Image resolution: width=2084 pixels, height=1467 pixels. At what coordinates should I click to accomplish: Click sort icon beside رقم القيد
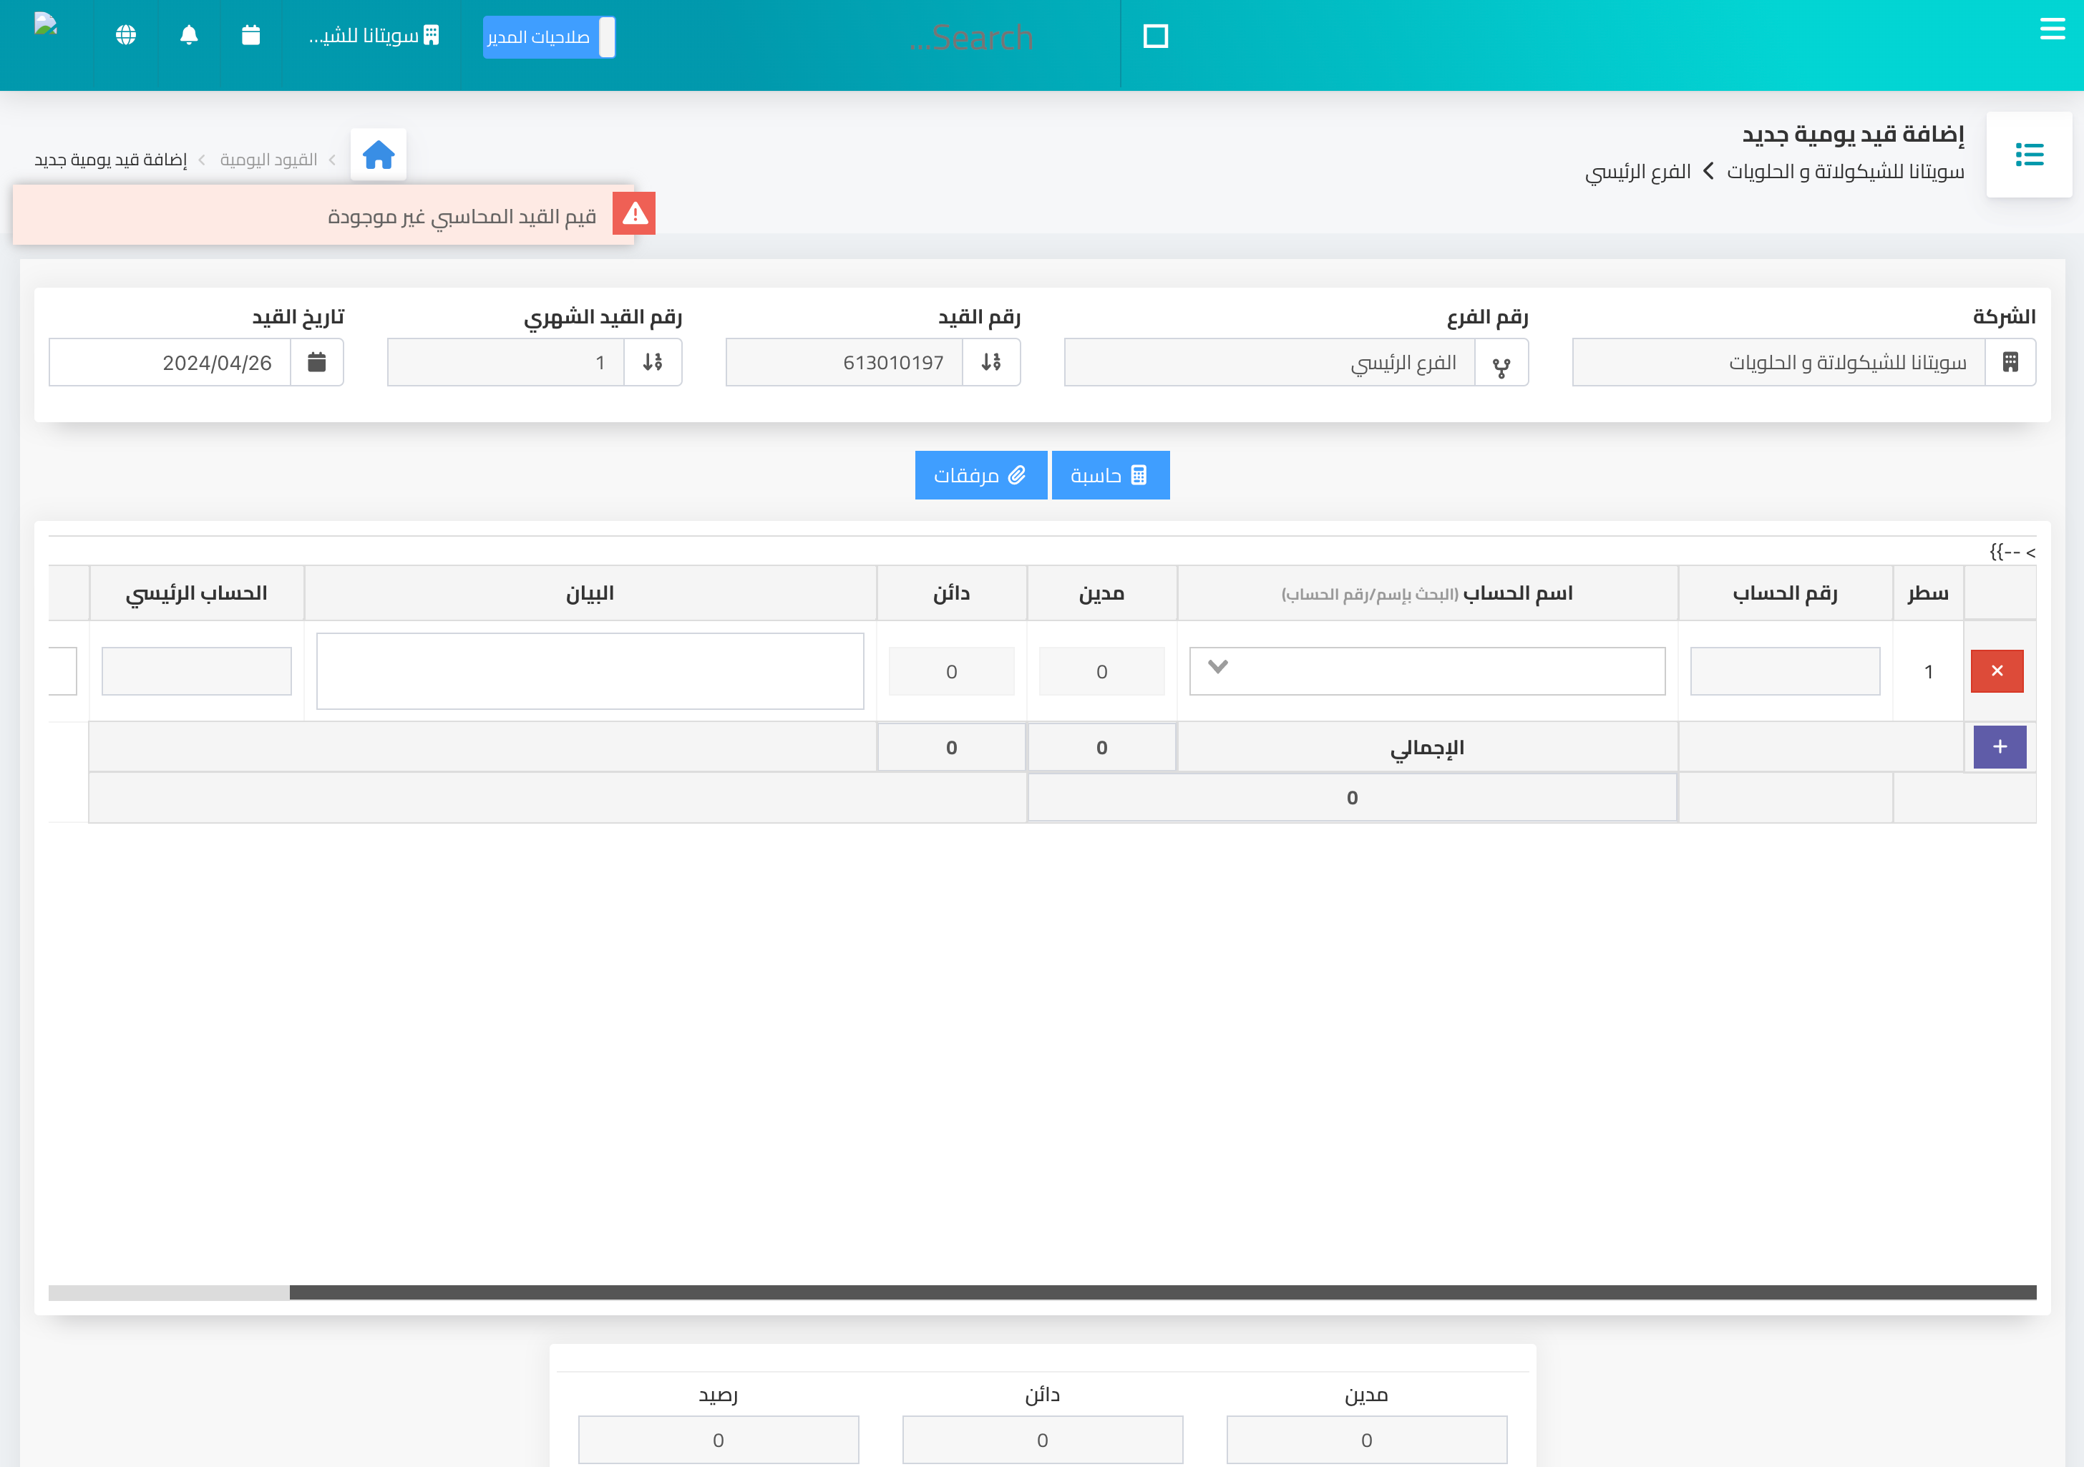(x=991, y=362)
